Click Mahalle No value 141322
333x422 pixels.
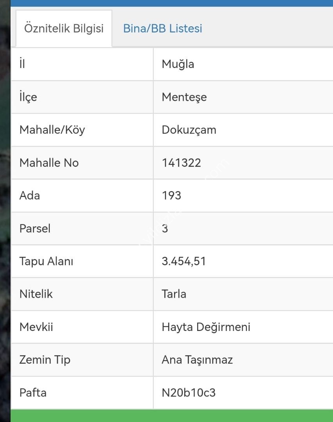181,163
